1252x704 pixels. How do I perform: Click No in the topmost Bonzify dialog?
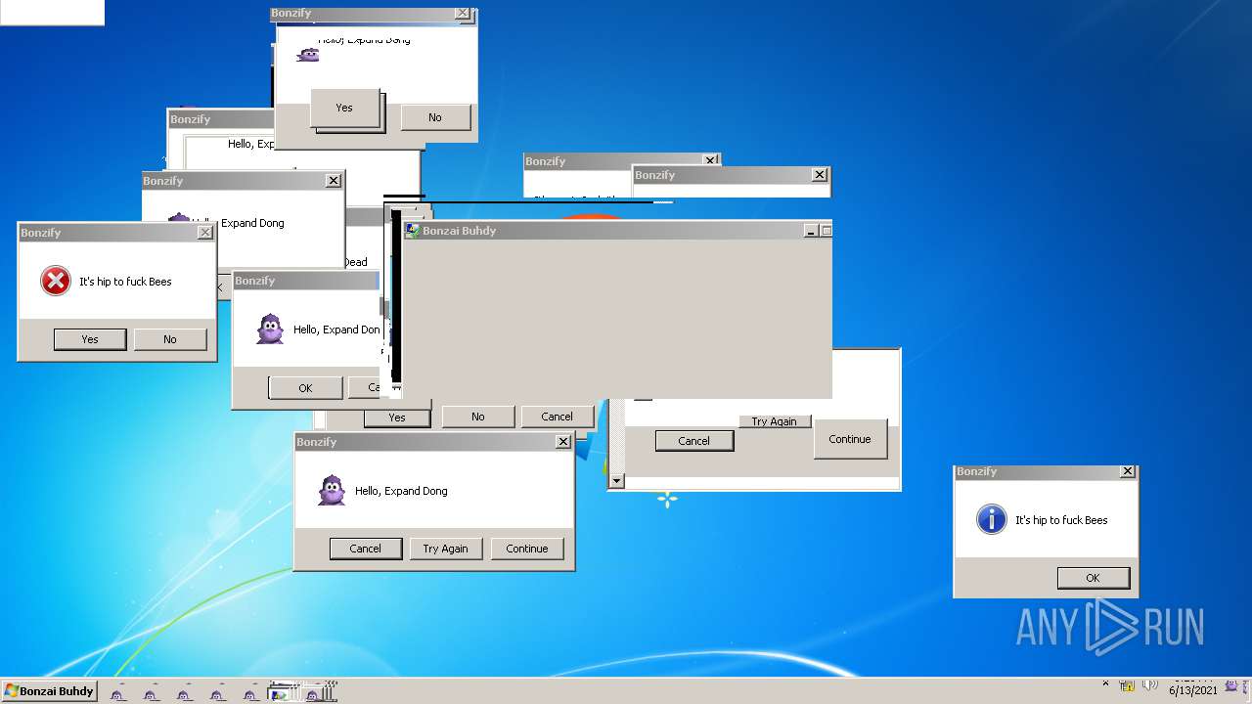tap(435, 117)
